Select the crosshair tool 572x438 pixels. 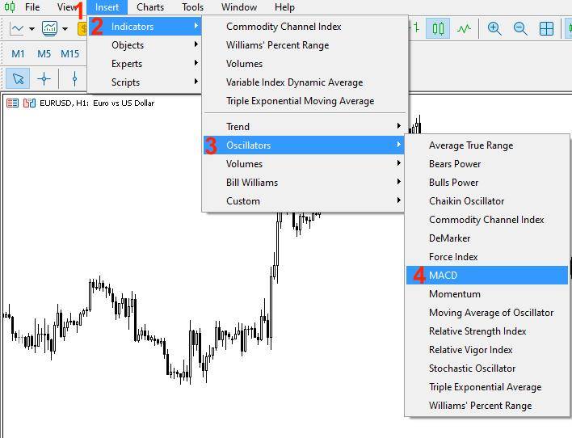(44, 78)
